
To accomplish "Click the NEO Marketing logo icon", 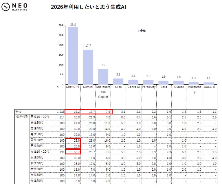I will 6,7.
